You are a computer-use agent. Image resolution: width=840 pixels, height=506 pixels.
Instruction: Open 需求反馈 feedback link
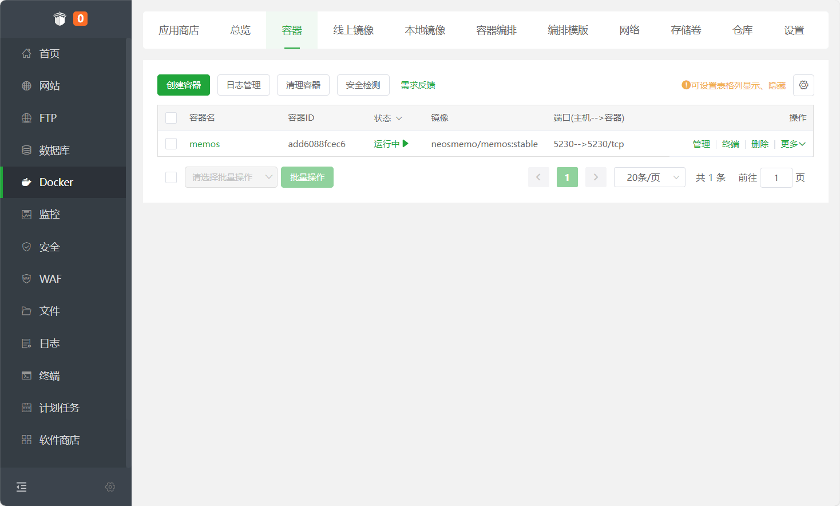point(418,85)
